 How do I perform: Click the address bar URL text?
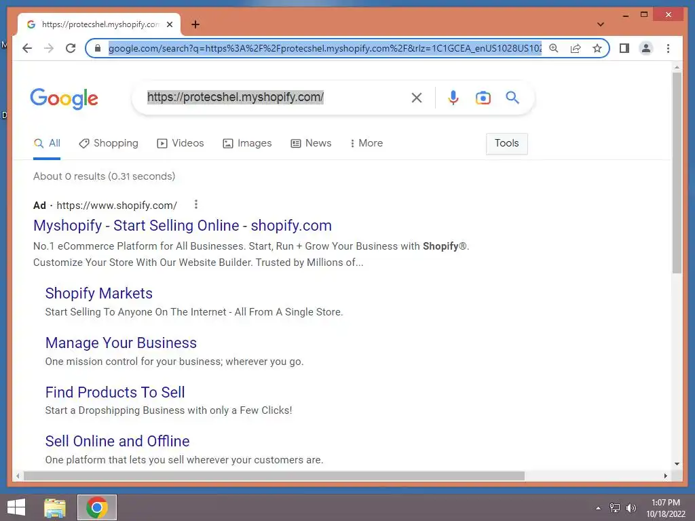pos(325,48)
